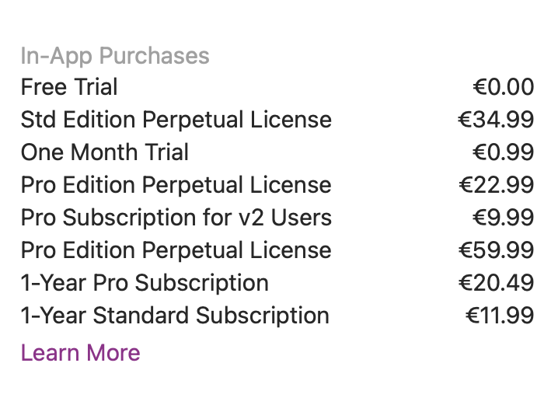Select Pro Edition Perpetual License label costing €59.99
This screenshot has height=398, width=558.
(x=176, y=250)
